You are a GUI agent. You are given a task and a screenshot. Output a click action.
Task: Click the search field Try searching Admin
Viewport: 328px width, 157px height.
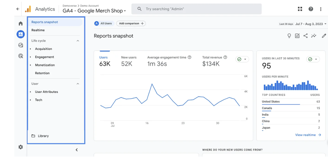pyautogui.click(x=196, y=9)
